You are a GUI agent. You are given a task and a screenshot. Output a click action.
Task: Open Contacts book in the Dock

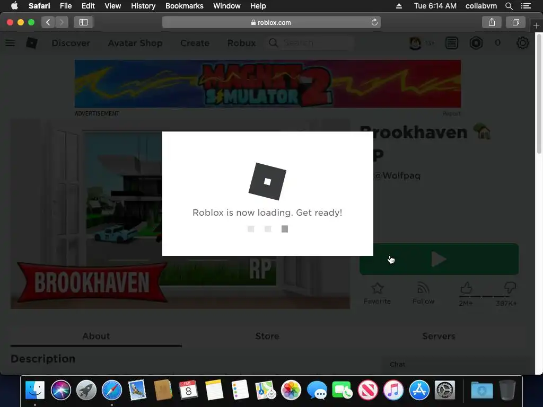(163, 390)
